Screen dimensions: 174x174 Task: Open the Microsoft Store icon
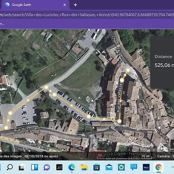tap(97, 167)
